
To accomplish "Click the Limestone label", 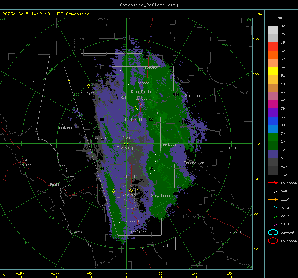I will point(63,128).
